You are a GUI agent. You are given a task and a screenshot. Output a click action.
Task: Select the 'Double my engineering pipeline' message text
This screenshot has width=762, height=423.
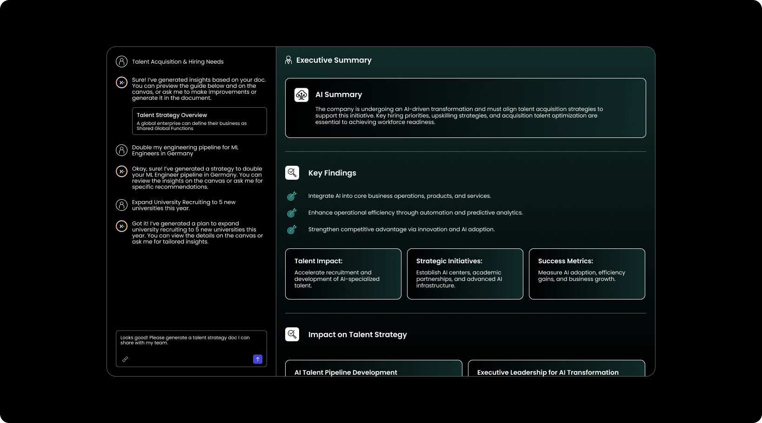pos(185,150)
